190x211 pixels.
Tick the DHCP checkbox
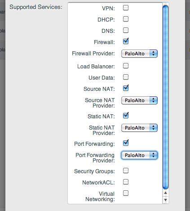pyautogui.click(x=126, y=19)
